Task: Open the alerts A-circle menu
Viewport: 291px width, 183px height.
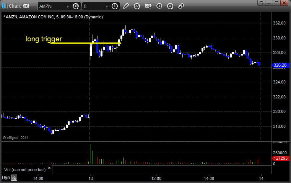Action: [x=170, y=6]
